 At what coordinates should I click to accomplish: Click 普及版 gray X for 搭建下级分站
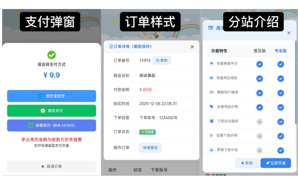(260, 150)
